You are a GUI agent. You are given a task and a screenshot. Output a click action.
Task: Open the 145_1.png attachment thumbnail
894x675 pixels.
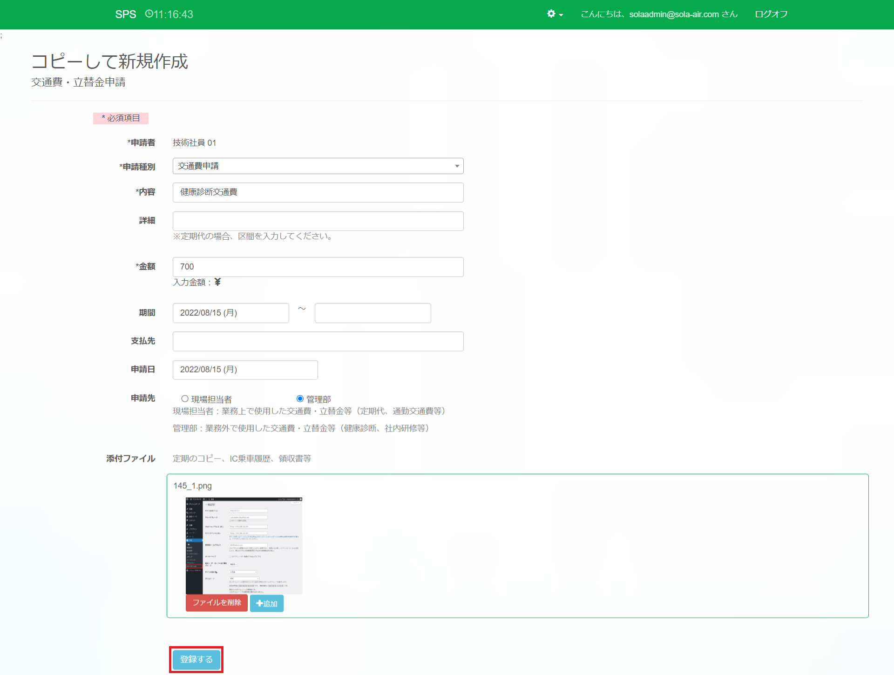(244, 546)
